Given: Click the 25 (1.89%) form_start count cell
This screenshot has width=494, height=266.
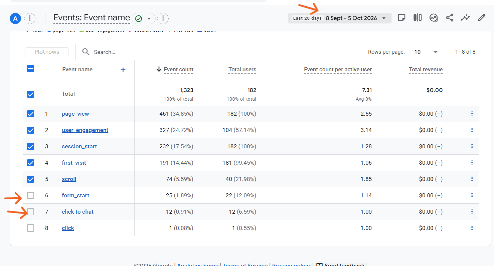Looking at the screenshot, I should click(x=180, y=195).
